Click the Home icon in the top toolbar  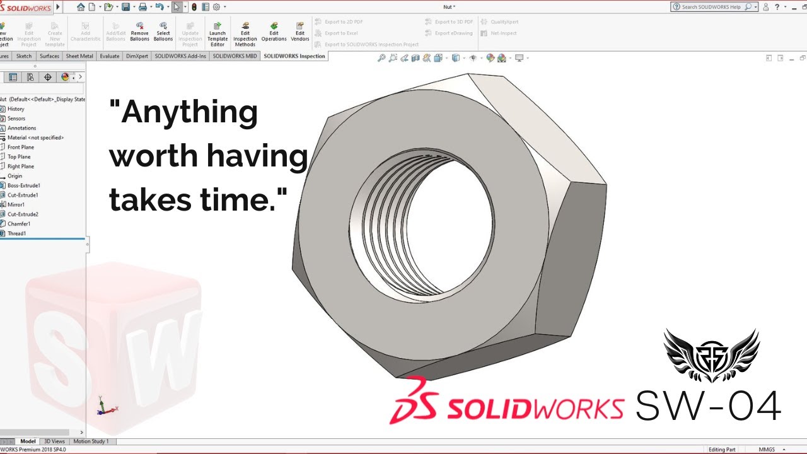pyautogui.click(x=81, y=7)
